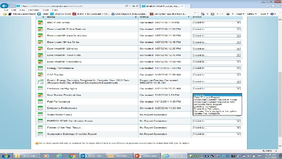Open the Page command bar menu
282x159 pixels.
pos(240,14)
